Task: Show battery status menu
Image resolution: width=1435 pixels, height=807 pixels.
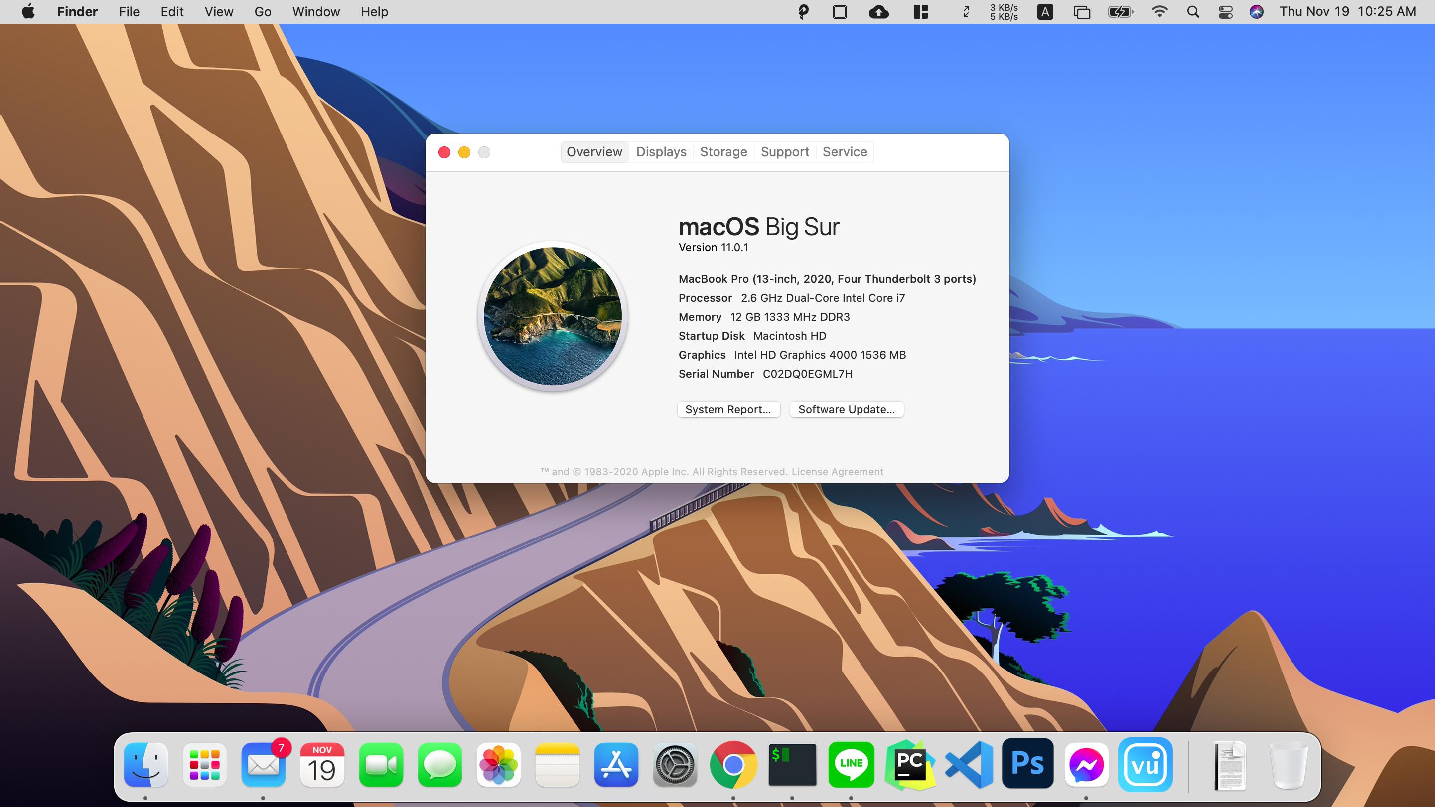Action: pos(1120,11)
